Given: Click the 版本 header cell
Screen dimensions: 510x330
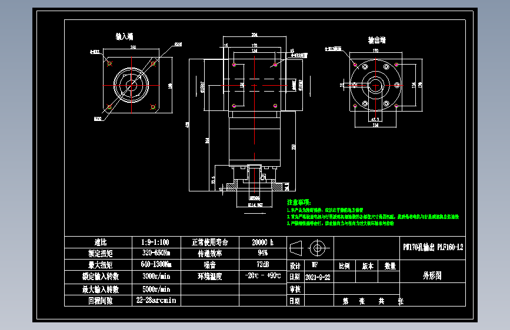Looking at the screenshot, I should click(368, 266).
